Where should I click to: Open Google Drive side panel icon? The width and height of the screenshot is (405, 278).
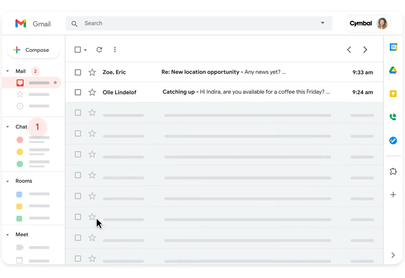click(393, 70)
